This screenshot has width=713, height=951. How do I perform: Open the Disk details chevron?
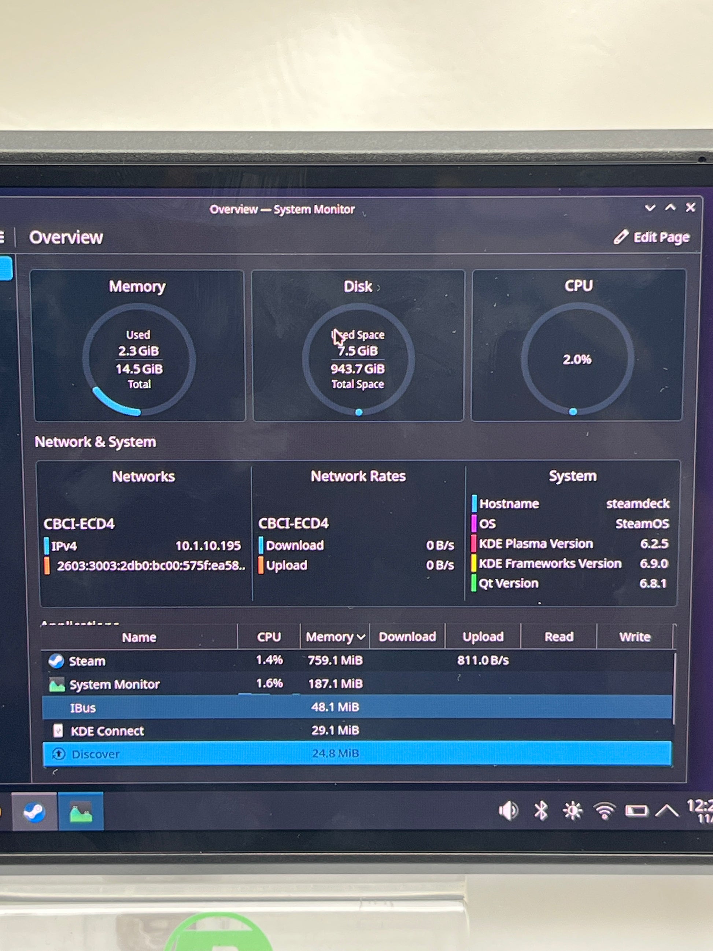tap(378, 287)
